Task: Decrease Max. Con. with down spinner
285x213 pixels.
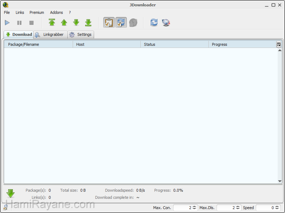Action: point(194,209)
